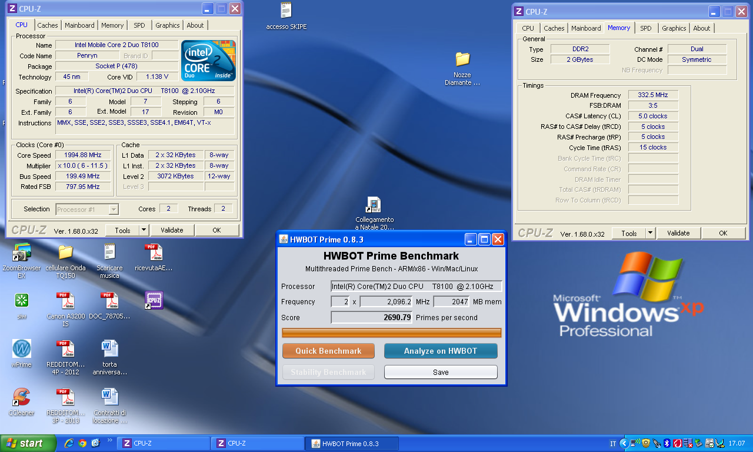Open the cellulare Onda TQ150 folder
Image resolution: width=753 pixels, height=452 pixels.
[65, 253]
